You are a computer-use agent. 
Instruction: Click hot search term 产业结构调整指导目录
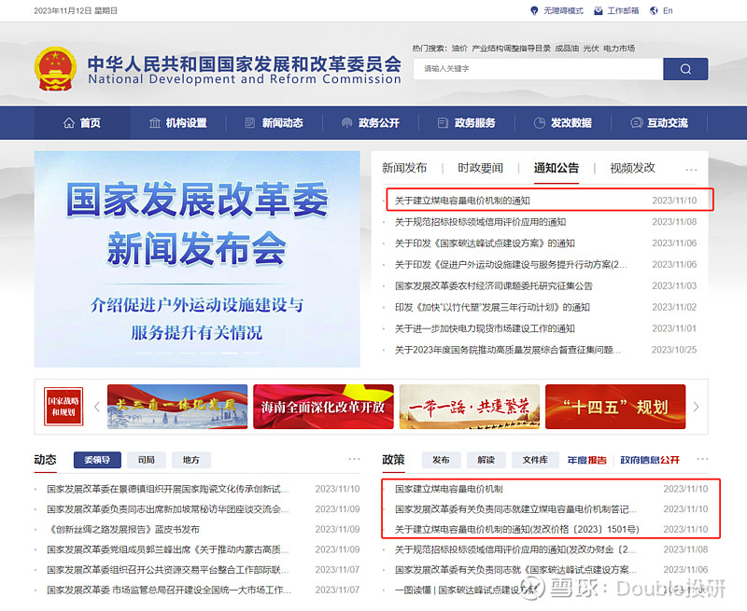pyautogui.click(x=511, y=49)
